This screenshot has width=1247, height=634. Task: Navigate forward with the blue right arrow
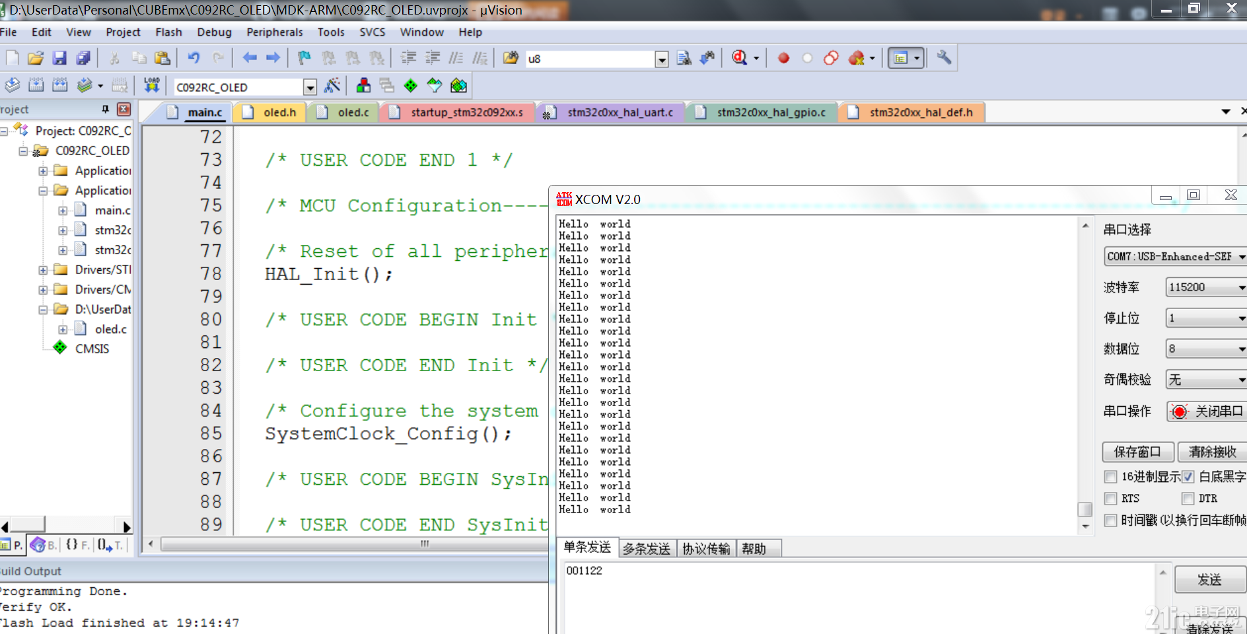coord(273,58)
